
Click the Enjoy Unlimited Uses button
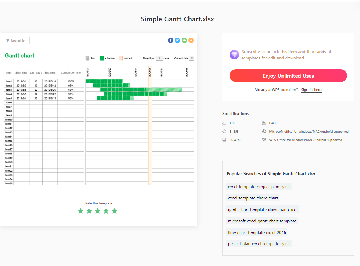(x=288, y=76)
